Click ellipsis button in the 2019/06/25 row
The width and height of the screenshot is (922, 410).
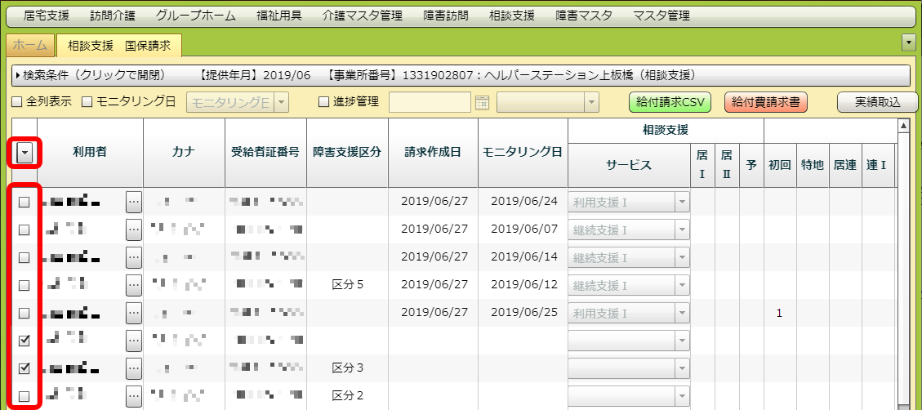coord(134,313)
